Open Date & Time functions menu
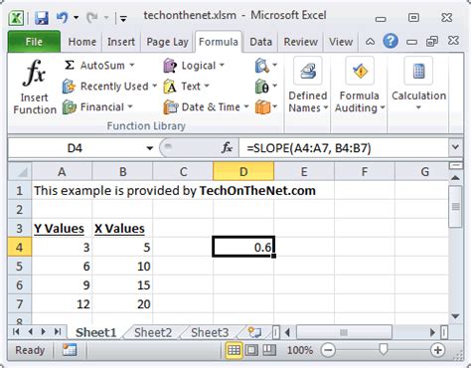 [x=206, y=107]
